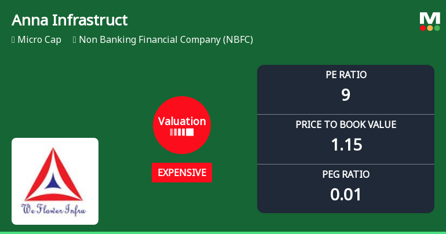This screenshot has height=234, width=446.
Task: Click the We Flower Infra logo text
Action: tap(54, 210)
